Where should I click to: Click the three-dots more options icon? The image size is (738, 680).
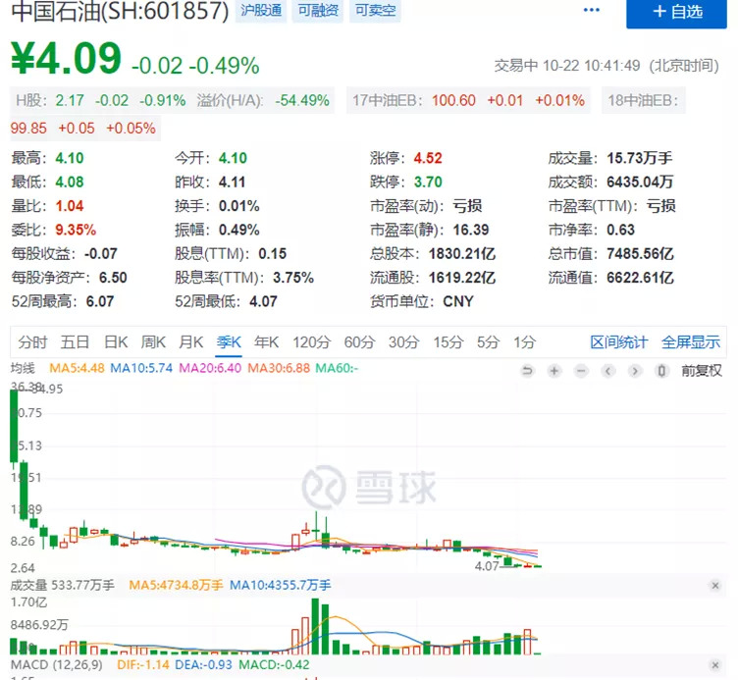point(591,10)
